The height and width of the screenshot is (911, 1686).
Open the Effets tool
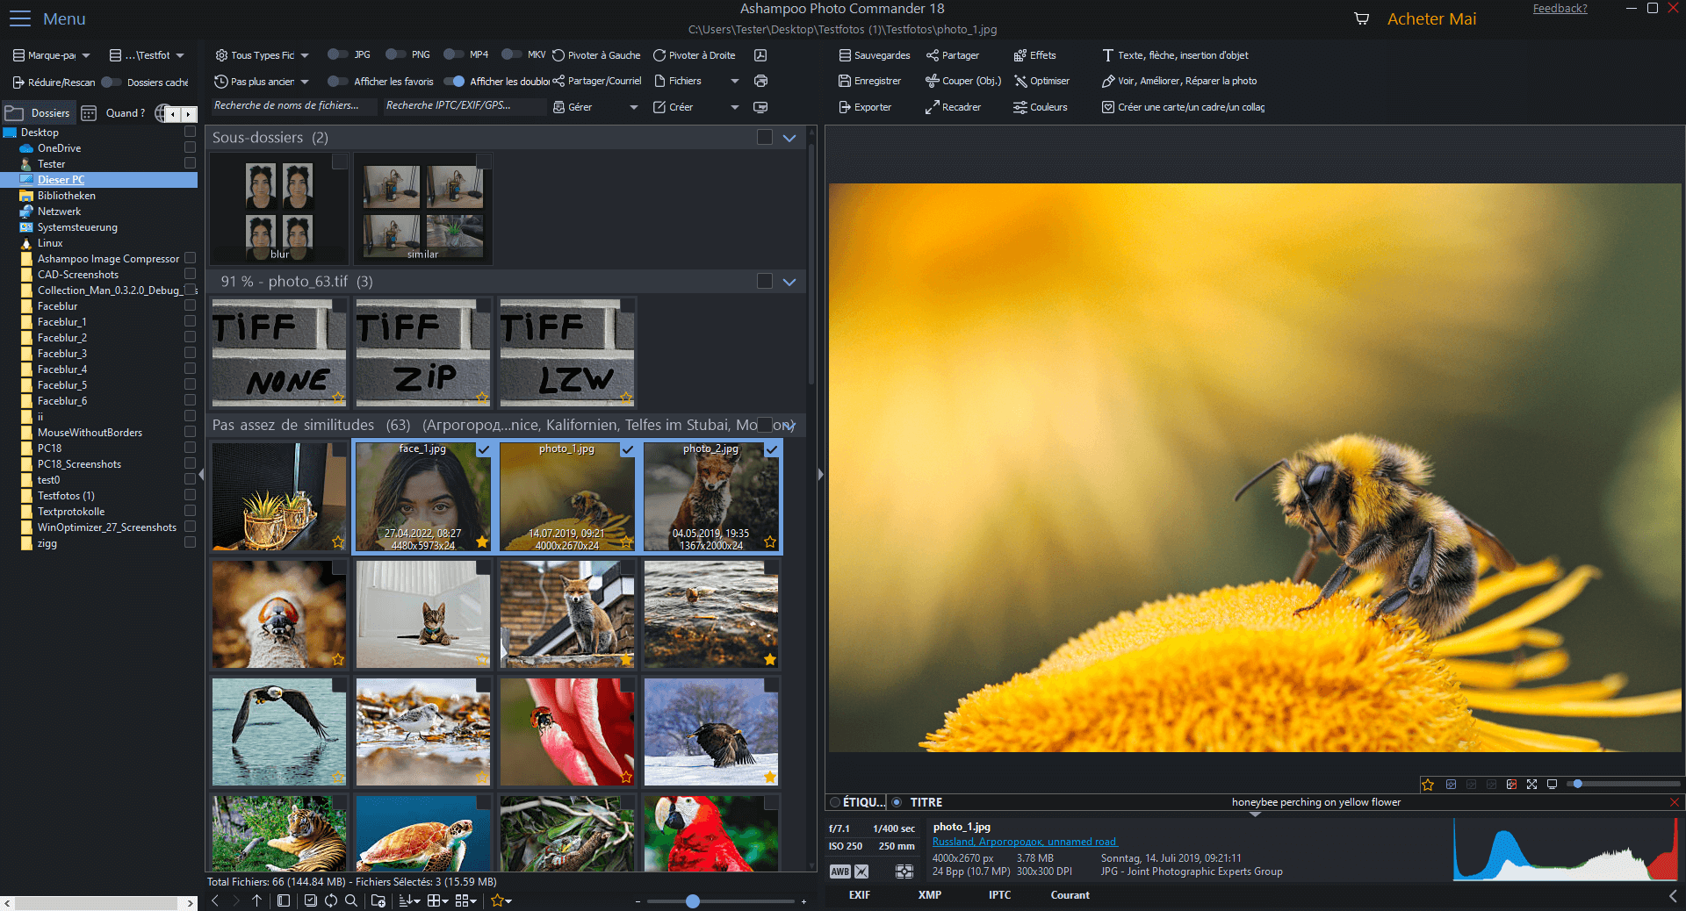pyautogui.click(x=1034, y=55)
